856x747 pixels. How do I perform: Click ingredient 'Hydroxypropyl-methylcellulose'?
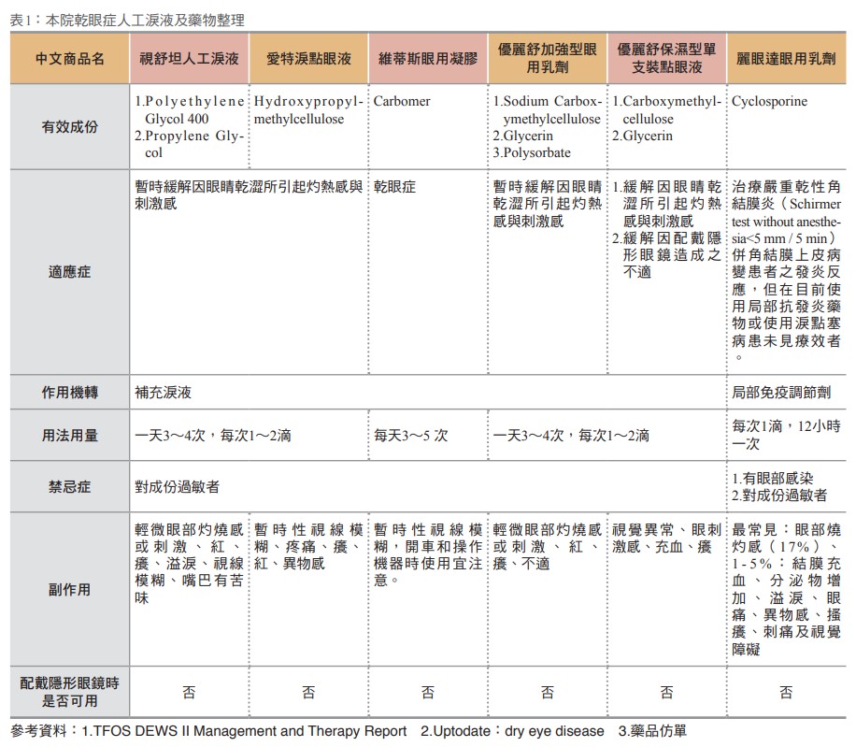pyautogui.click(x=308, y=109)
